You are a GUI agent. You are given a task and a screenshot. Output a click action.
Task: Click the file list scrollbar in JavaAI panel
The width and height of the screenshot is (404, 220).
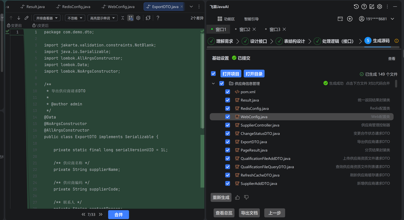point(396,83)
